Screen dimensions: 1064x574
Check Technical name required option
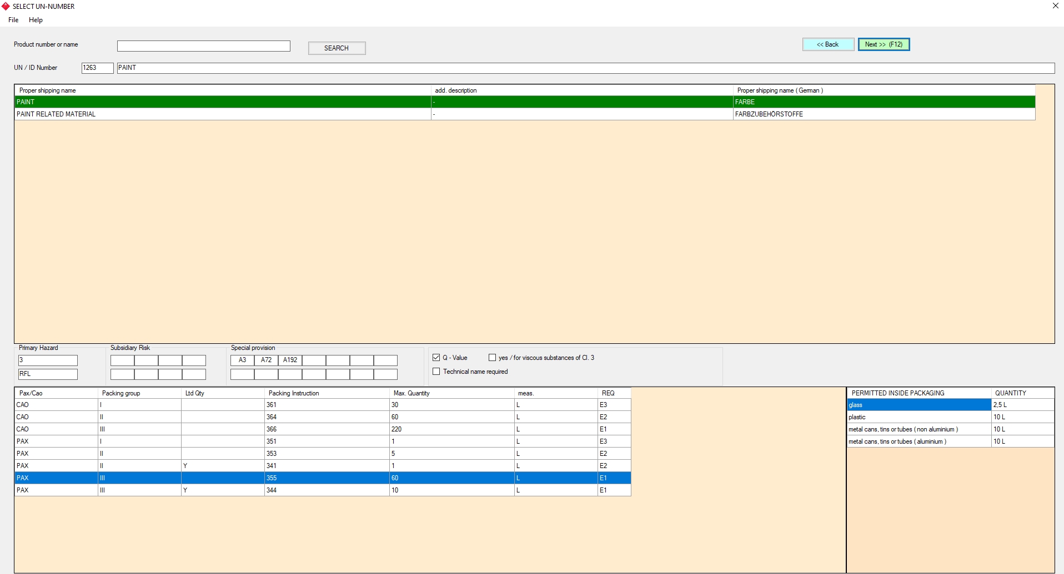click(x=436, y=372)
